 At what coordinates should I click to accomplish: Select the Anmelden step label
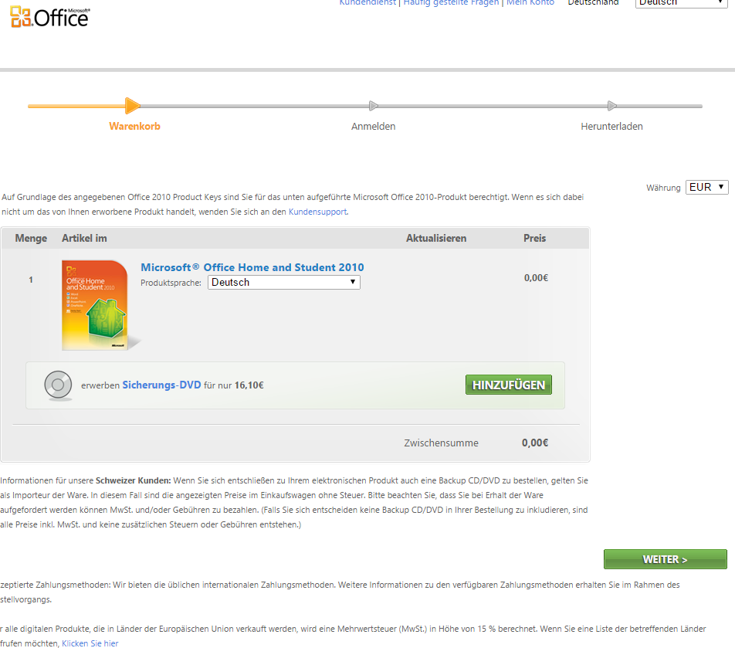point(373,126)
